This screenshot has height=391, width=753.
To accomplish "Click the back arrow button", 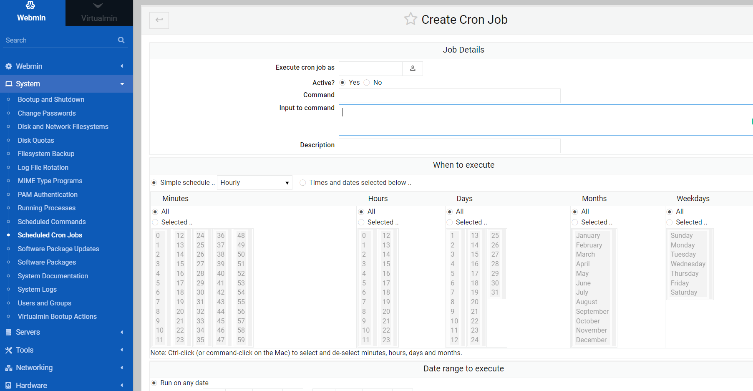I will tap(159, 20).
